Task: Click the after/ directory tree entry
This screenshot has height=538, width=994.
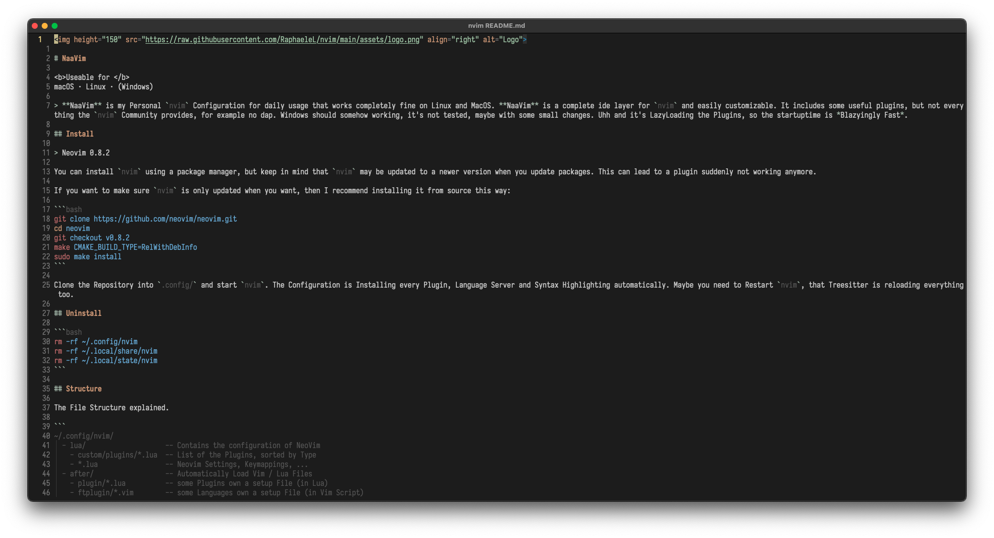Action: coord(81,474)
